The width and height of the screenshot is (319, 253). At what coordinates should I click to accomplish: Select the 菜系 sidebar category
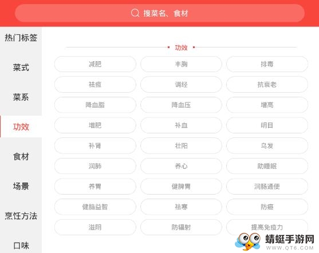coord(21,97)
